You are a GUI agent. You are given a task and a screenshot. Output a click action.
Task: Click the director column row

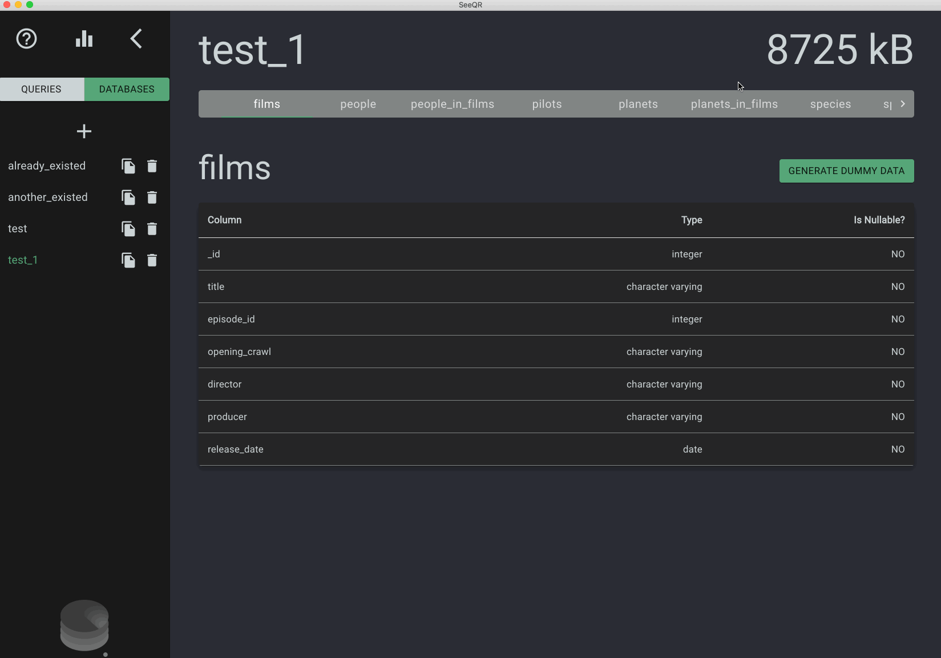tap(556, 384)
